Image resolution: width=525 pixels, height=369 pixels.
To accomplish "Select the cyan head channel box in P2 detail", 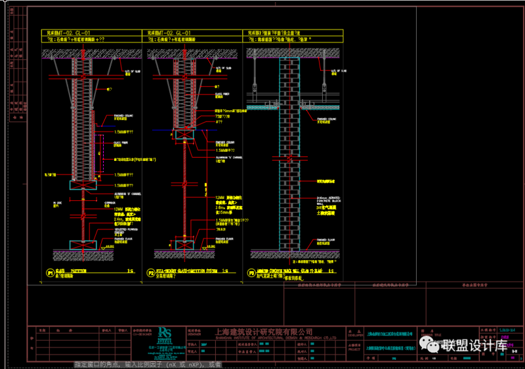I will (184, 135).
